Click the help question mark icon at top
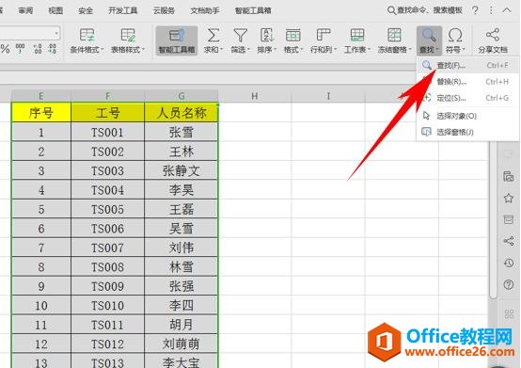Image resolution: width=521 pixels, height=368 pixels. point(475,10)
